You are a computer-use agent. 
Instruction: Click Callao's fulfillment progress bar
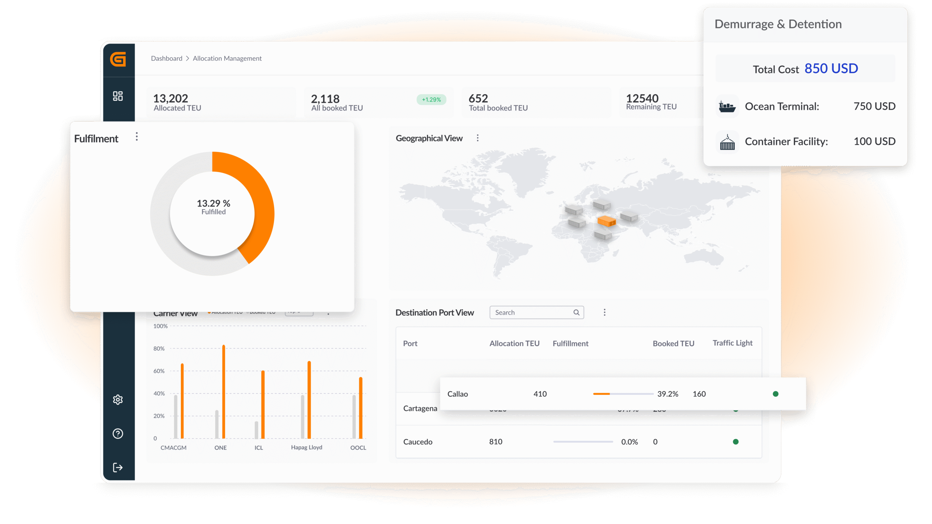(623, 393)
